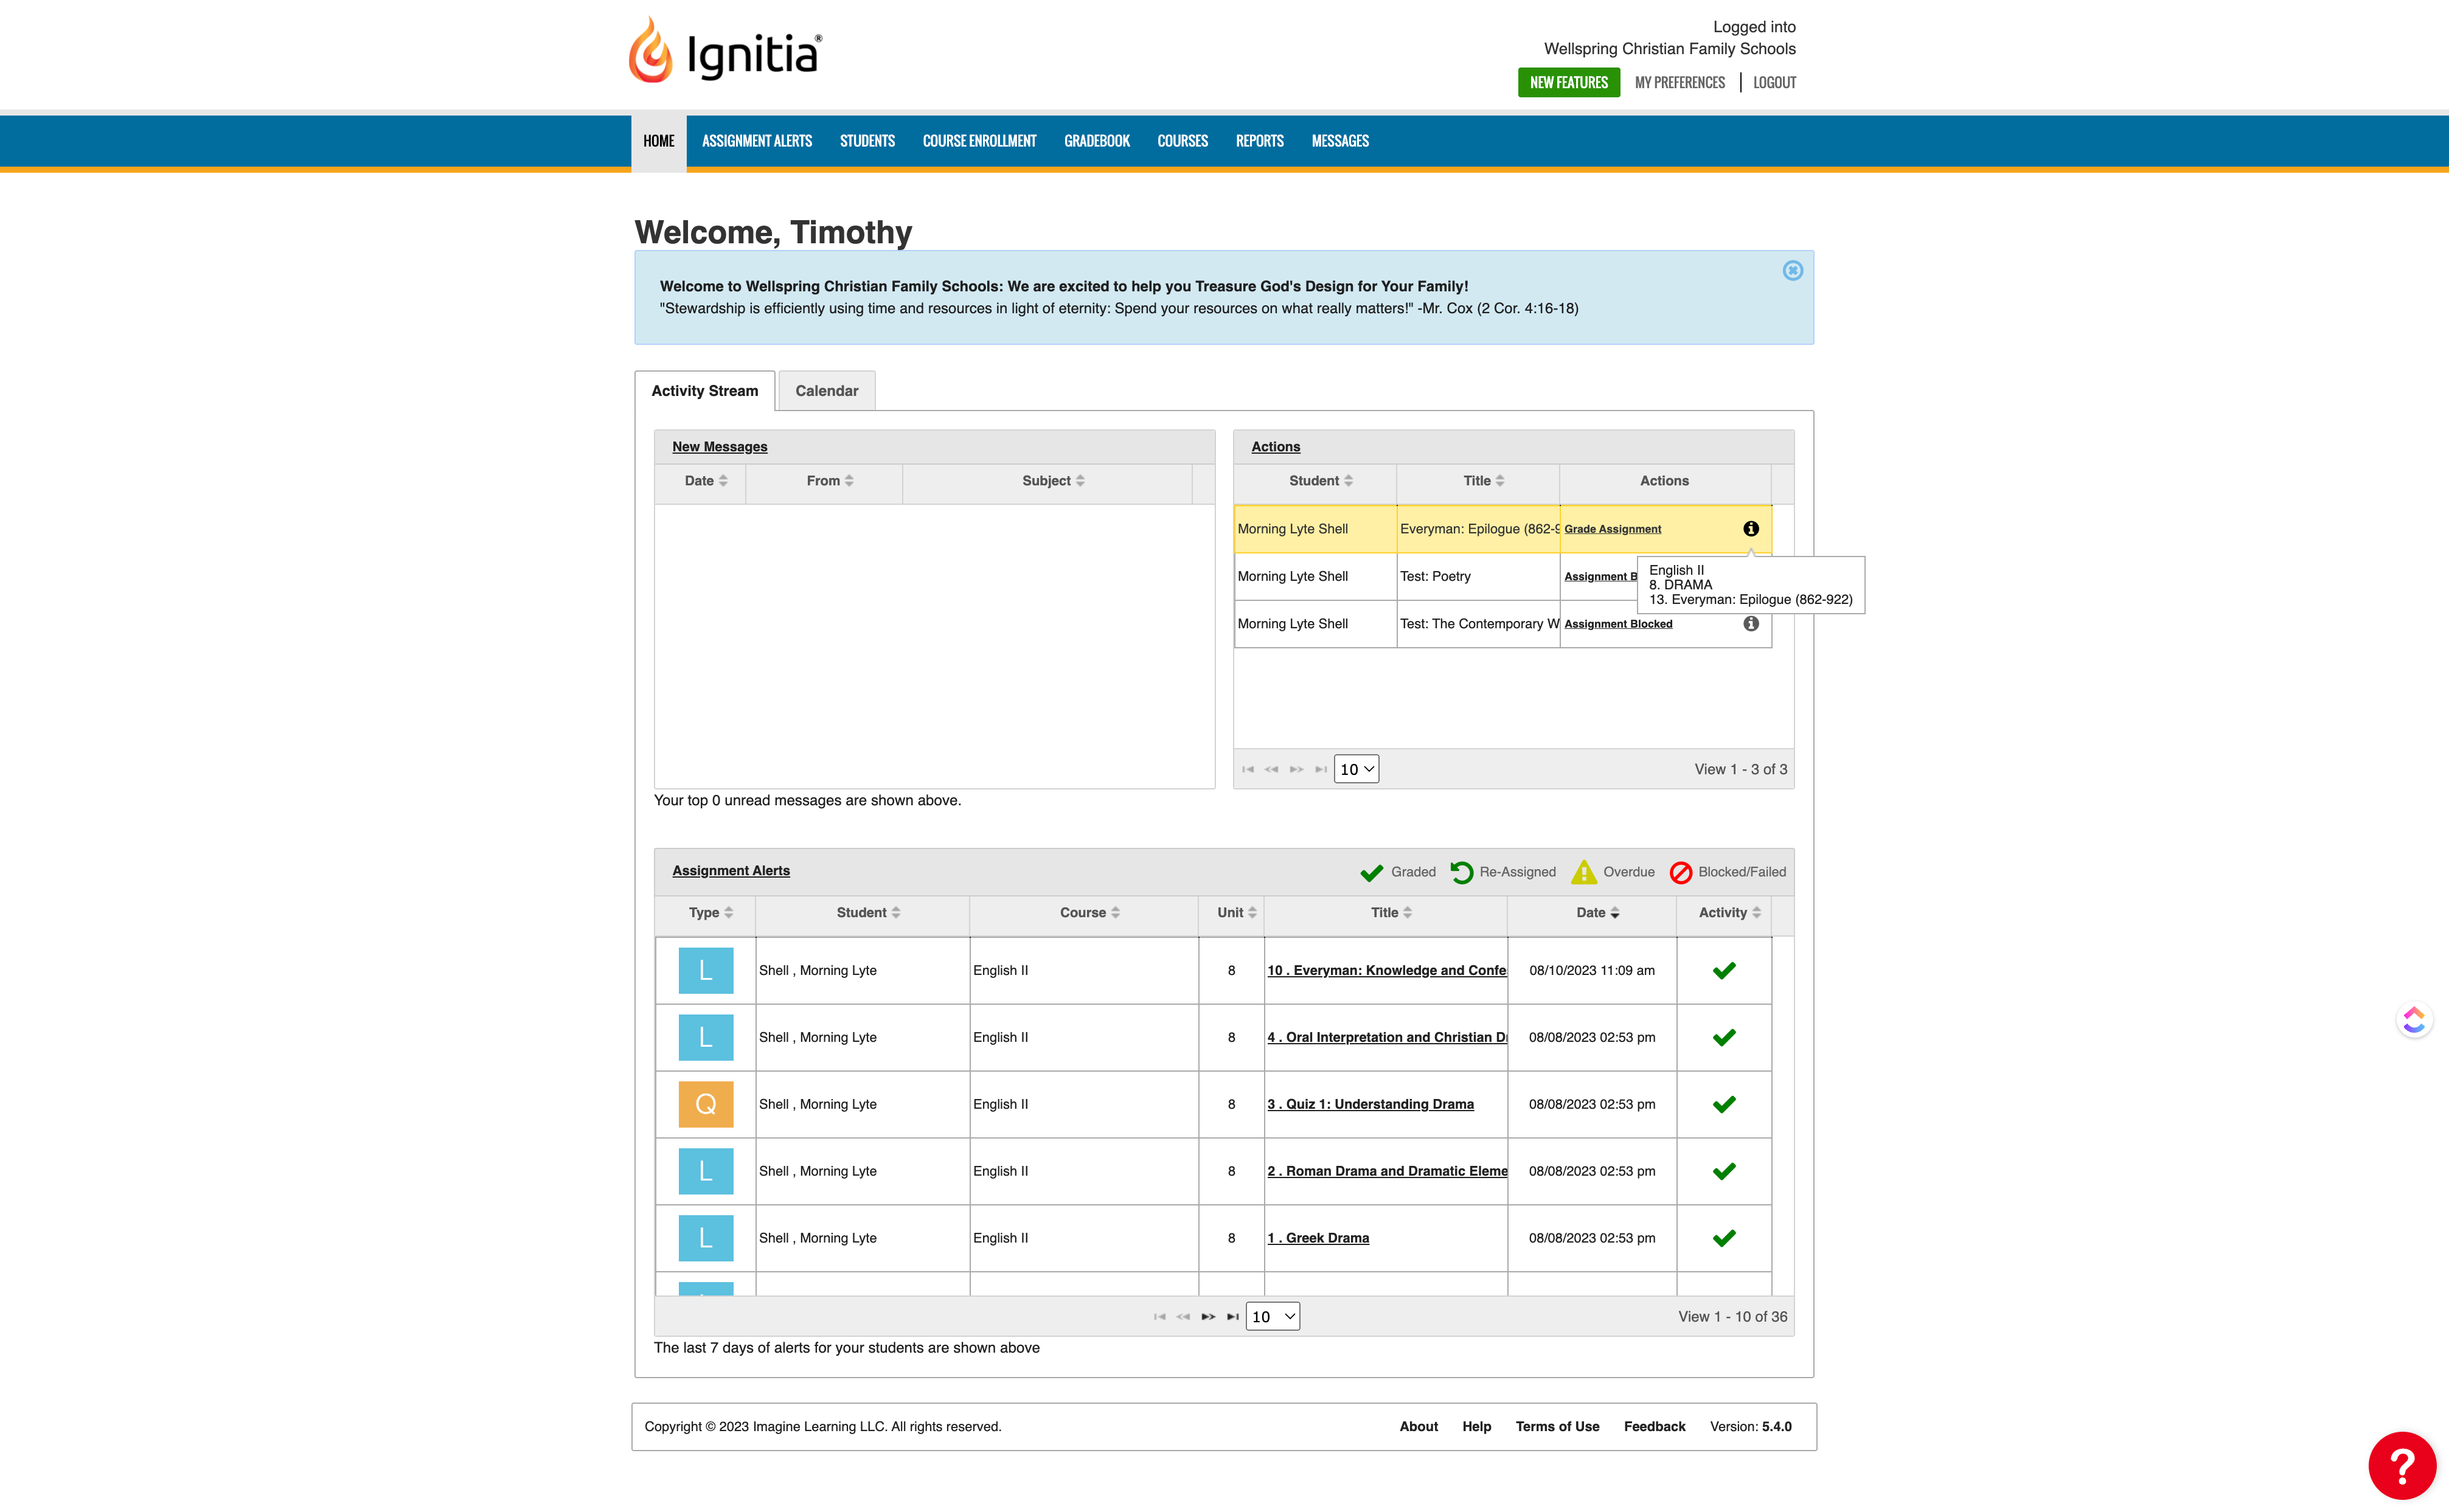Open Students in navigation bar

(867, 141)
